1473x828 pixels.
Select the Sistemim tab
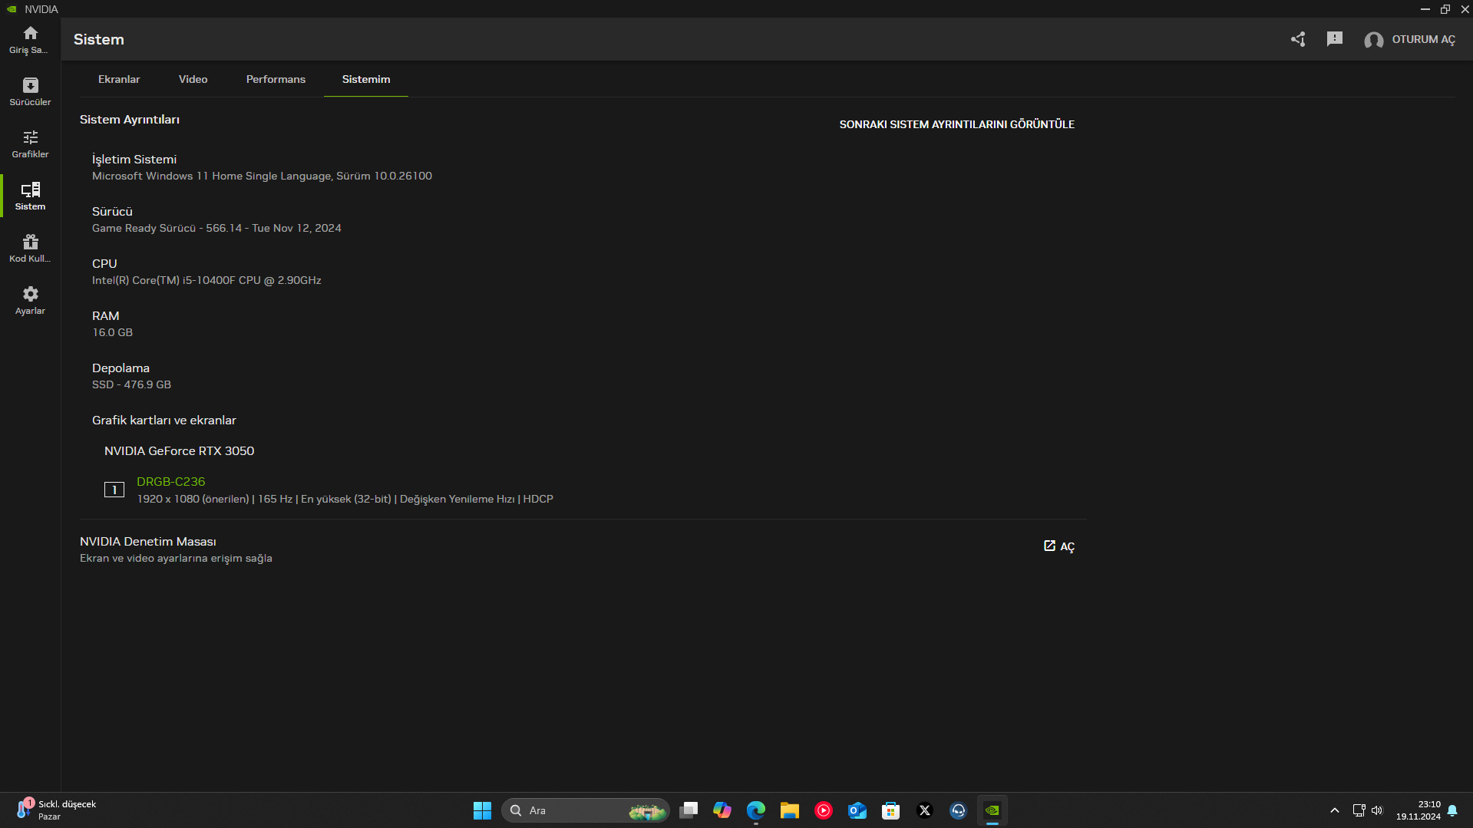[x=366, y=79]
